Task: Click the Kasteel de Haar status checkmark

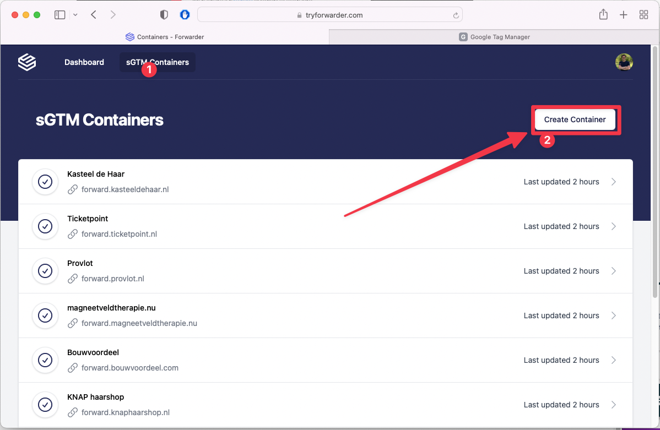Action: [x=45, y=182]
